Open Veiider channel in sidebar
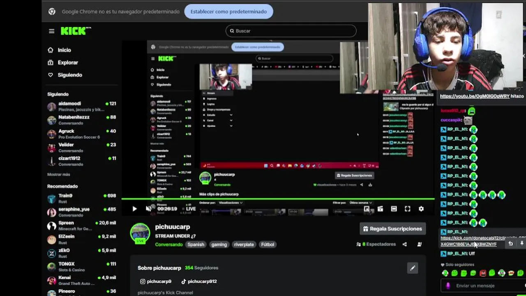Viewport: 526px width, 296px height. click(x=82, y=147)
